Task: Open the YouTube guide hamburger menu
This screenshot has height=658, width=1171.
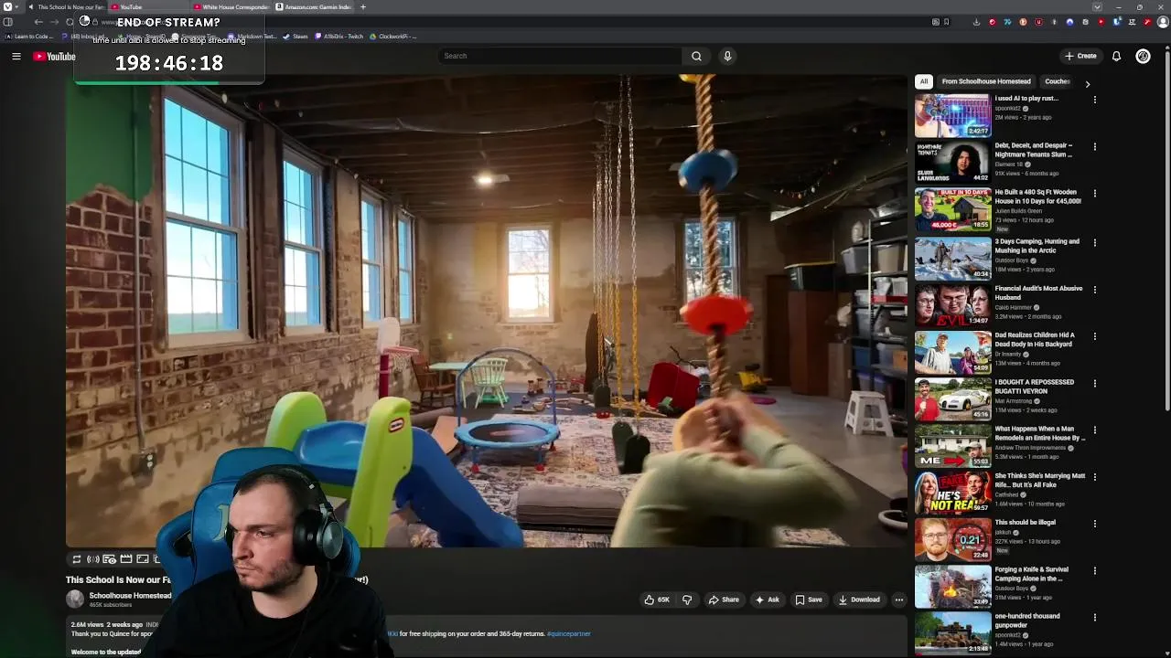Action: click(16, 57)
